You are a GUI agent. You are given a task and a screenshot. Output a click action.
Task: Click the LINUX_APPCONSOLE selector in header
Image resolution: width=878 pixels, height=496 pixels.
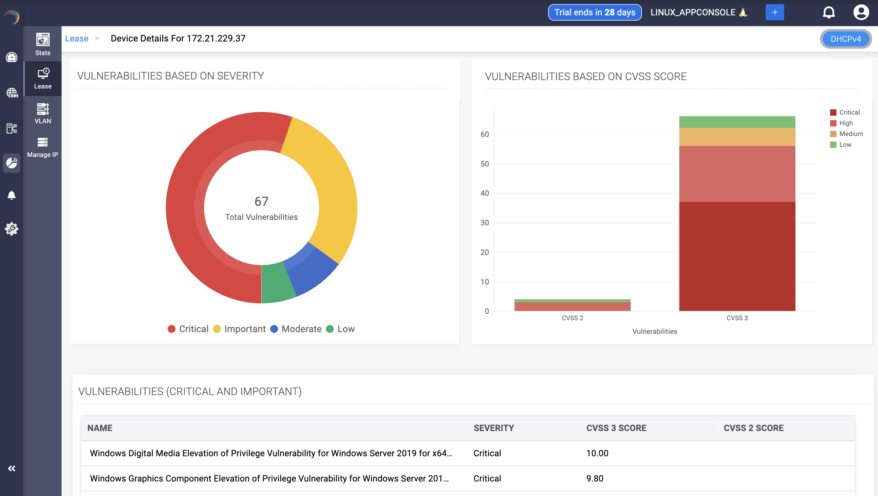(698, 12)
